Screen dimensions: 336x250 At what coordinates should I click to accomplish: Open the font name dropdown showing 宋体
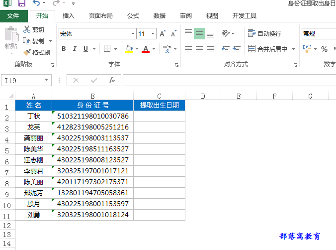click(133, 34)
